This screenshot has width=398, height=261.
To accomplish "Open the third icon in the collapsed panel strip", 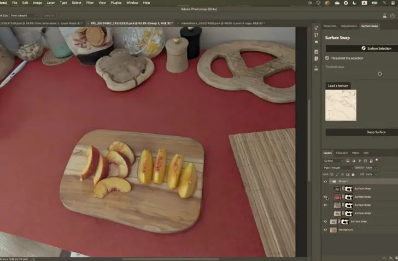I will tap(316, 42).
